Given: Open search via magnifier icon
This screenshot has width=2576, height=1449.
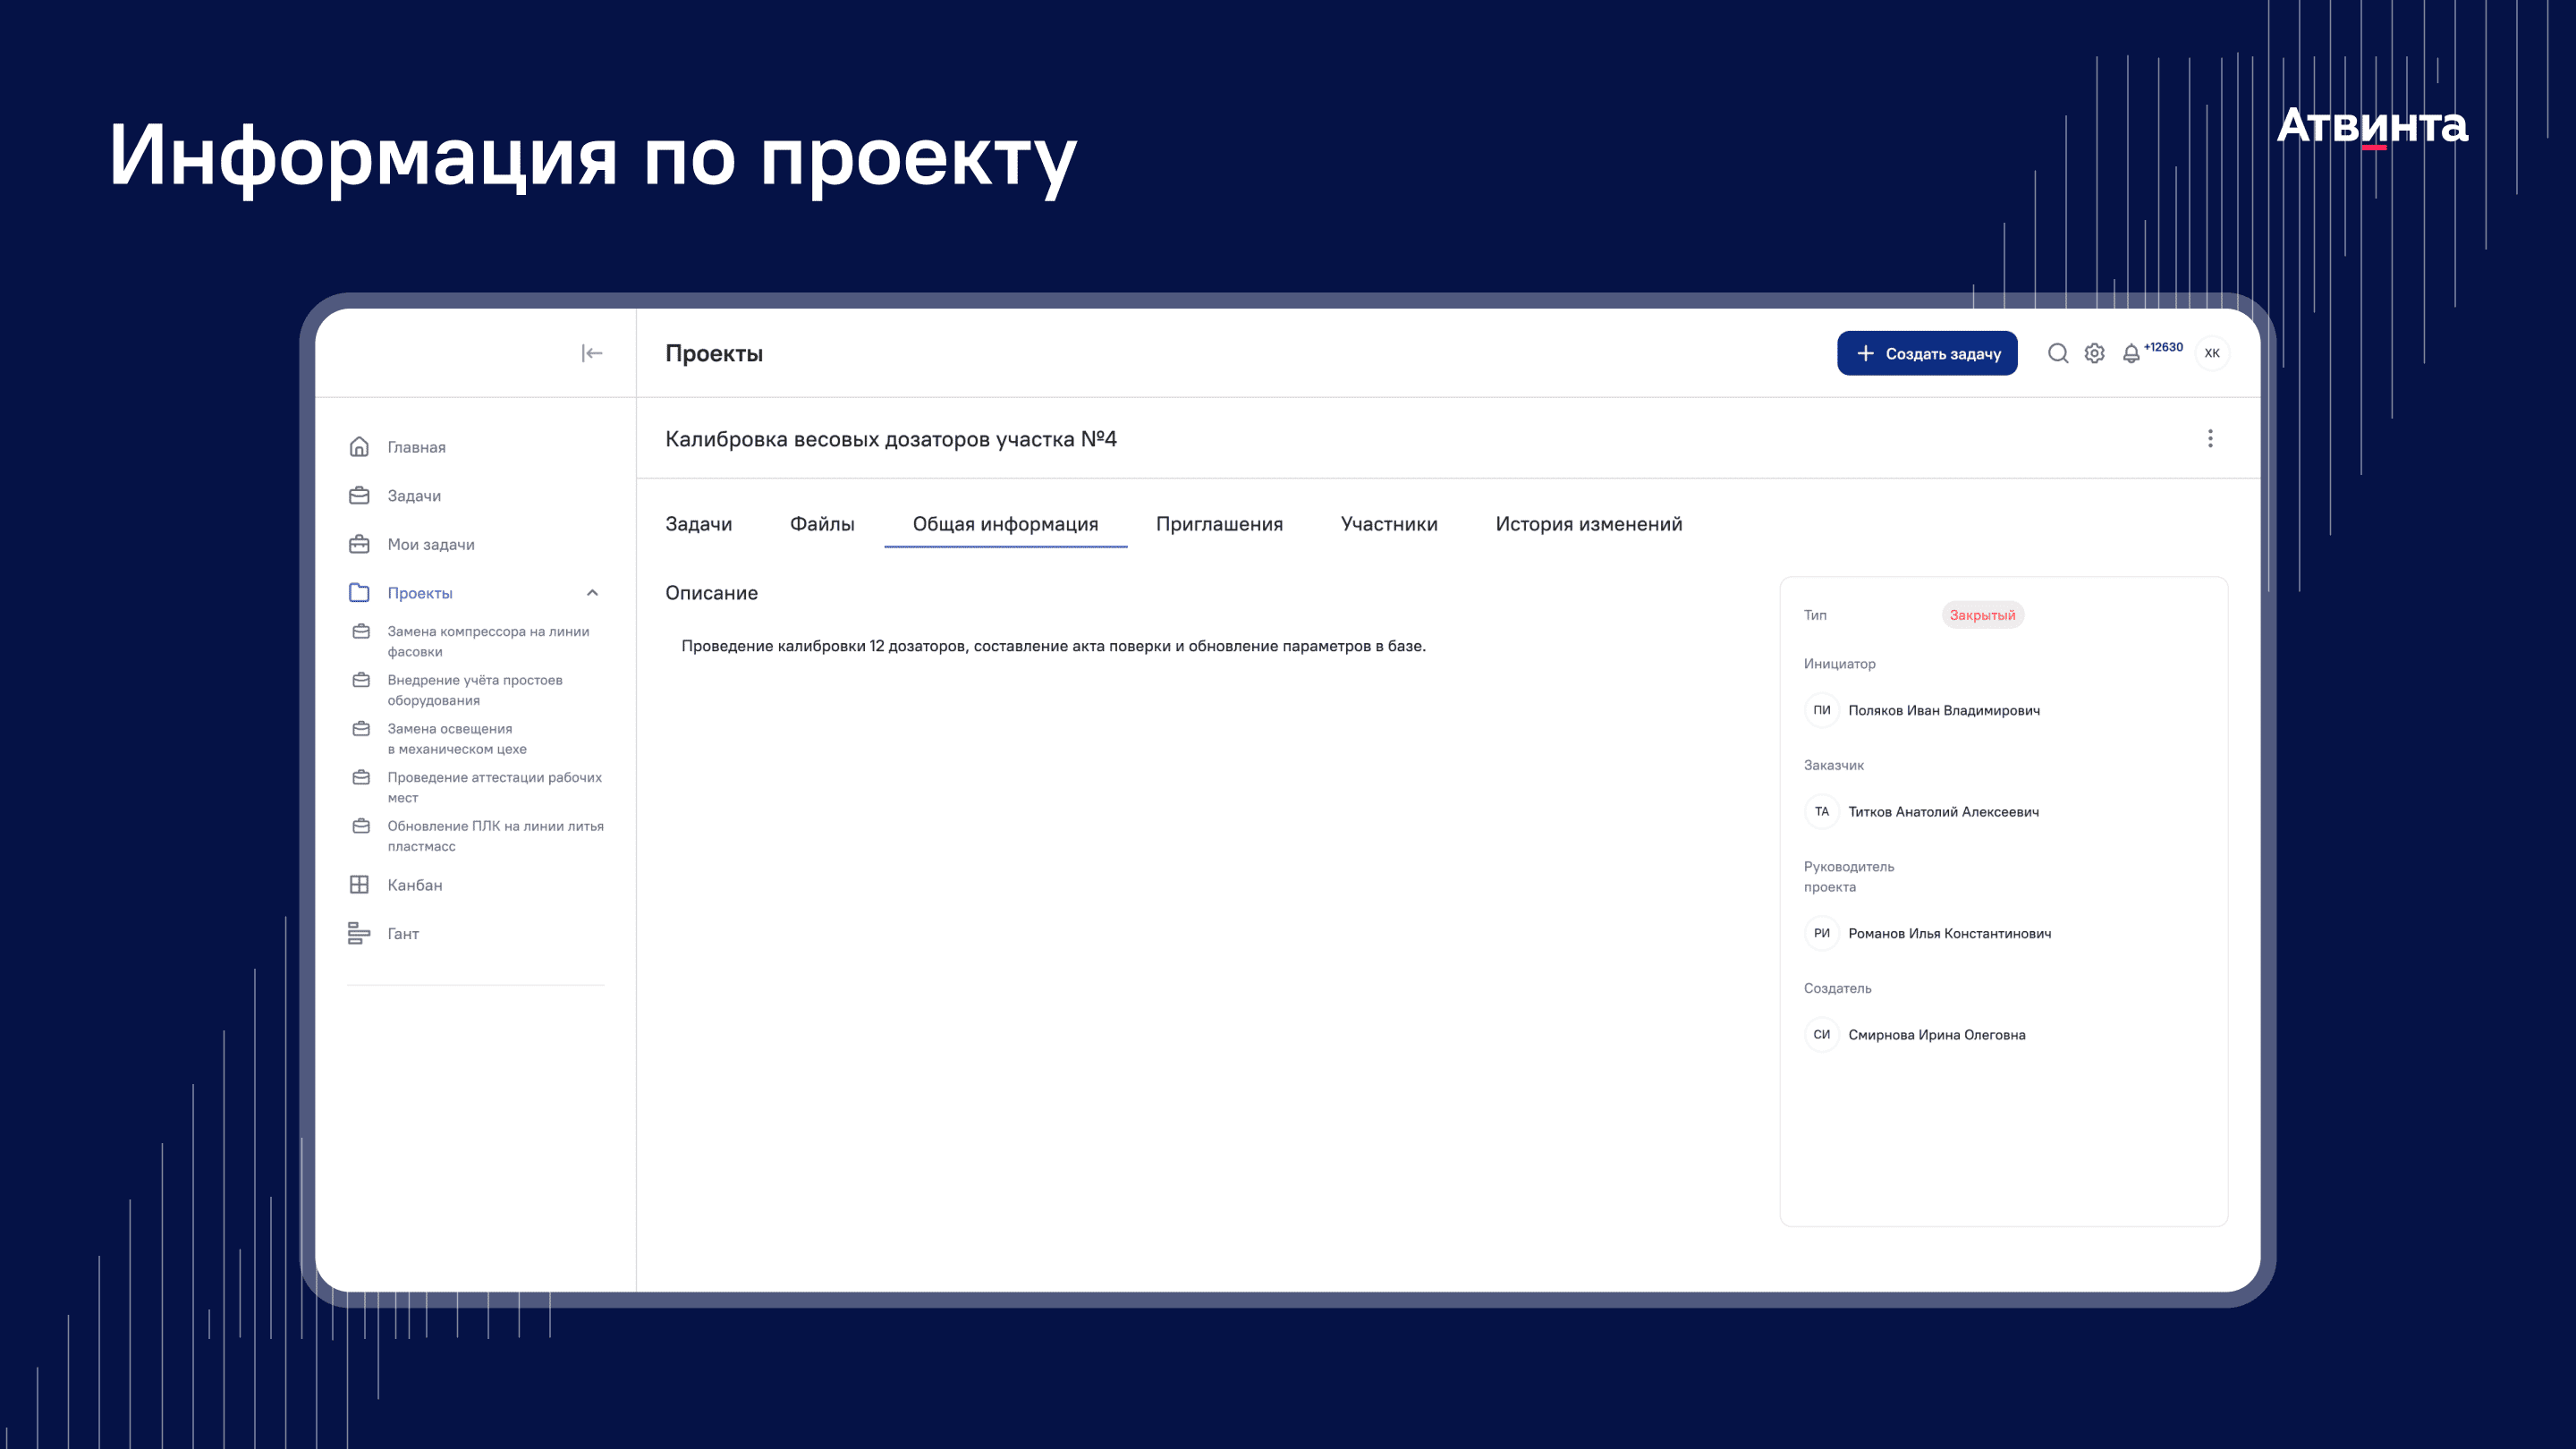Looking at the screenshot, I should [2057, 353].
